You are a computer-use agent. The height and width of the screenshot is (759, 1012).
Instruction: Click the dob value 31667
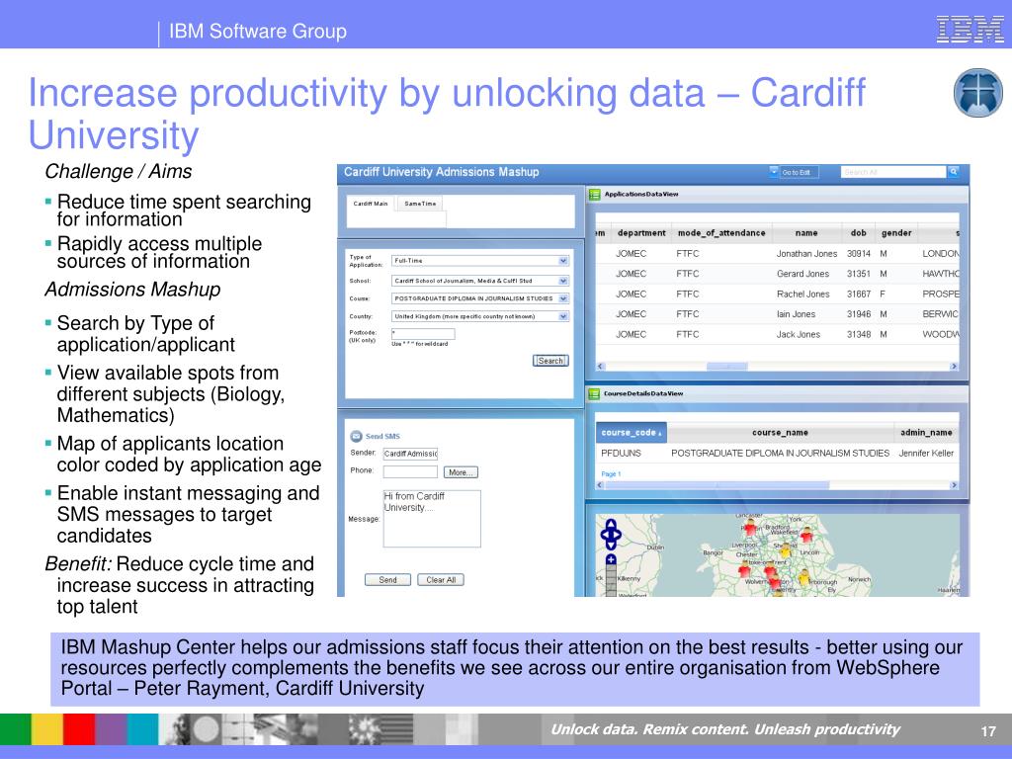(859, 294)
